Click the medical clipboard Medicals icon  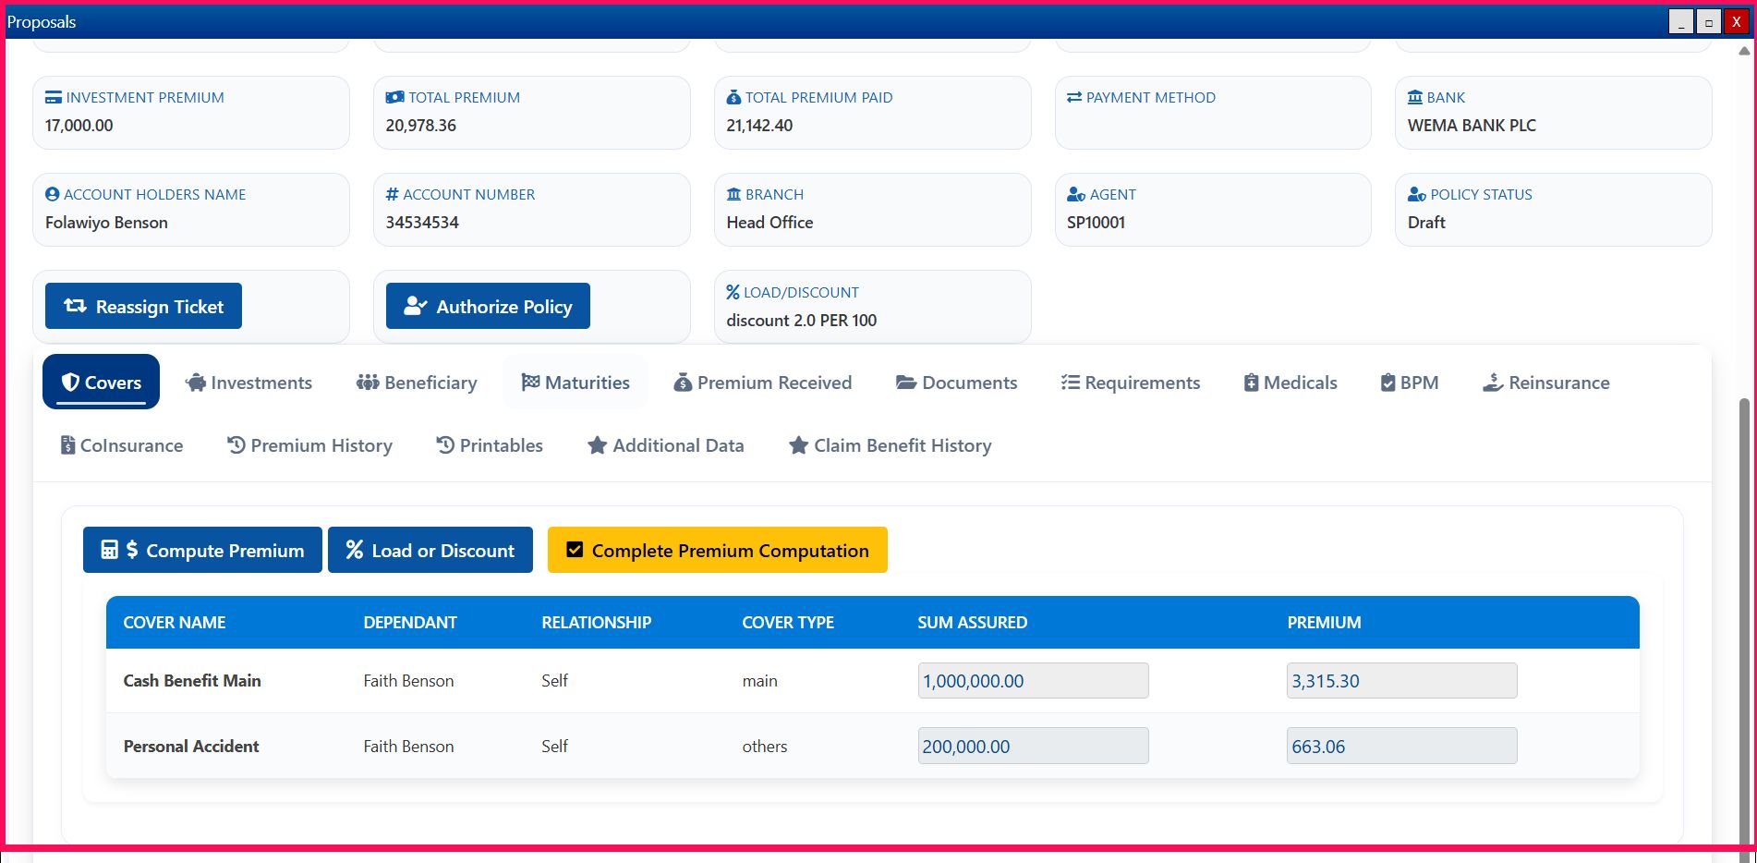1251,383
